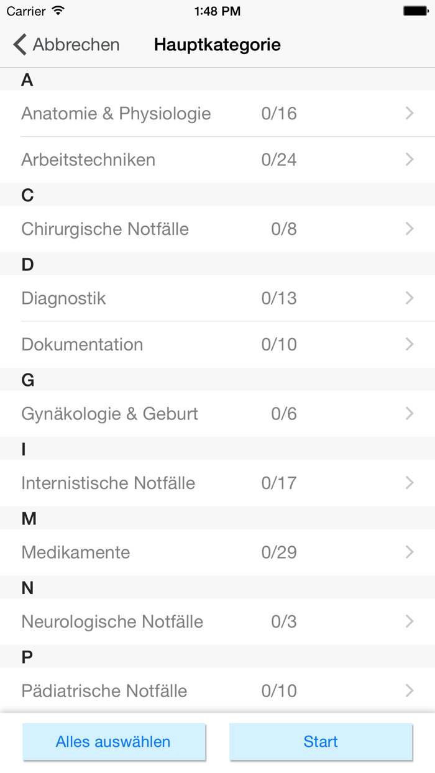Tap the back arrow icon beside Abbrechen
435x773 pixels.
(18, 44)
